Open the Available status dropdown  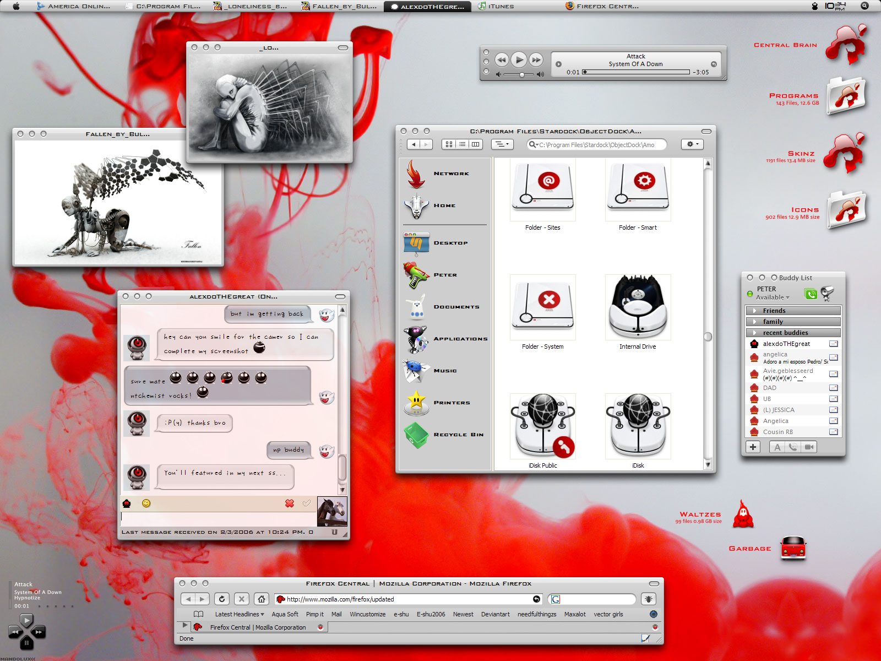click(773, 297)
